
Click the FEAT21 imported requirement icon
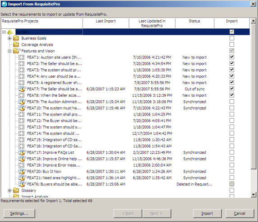pyautogui.click(x=22, y=178)
